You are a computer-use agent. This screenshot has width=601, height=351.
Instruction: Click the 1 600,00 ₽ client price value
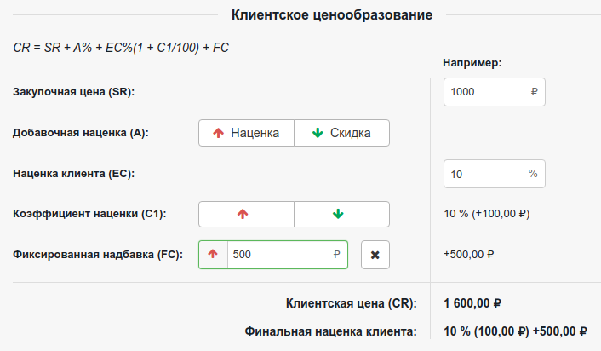point(472,302)
